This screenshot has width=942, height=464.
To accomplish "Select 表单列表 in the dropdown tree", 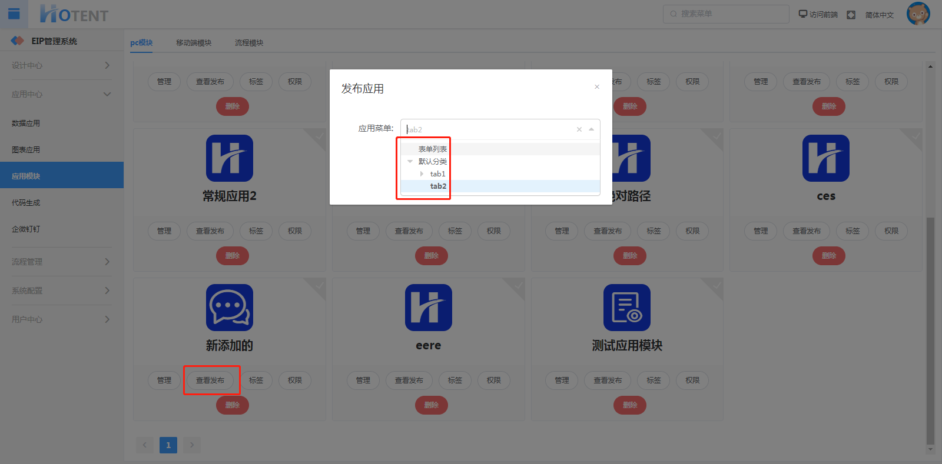I will click(x=433, y=149).
